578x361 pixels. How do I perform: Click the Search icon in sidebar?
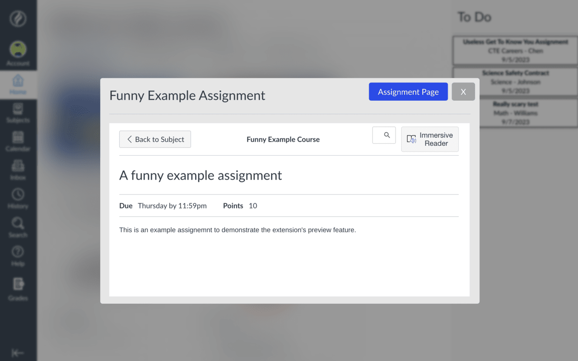pyautogui.click(x=18, y=227)
